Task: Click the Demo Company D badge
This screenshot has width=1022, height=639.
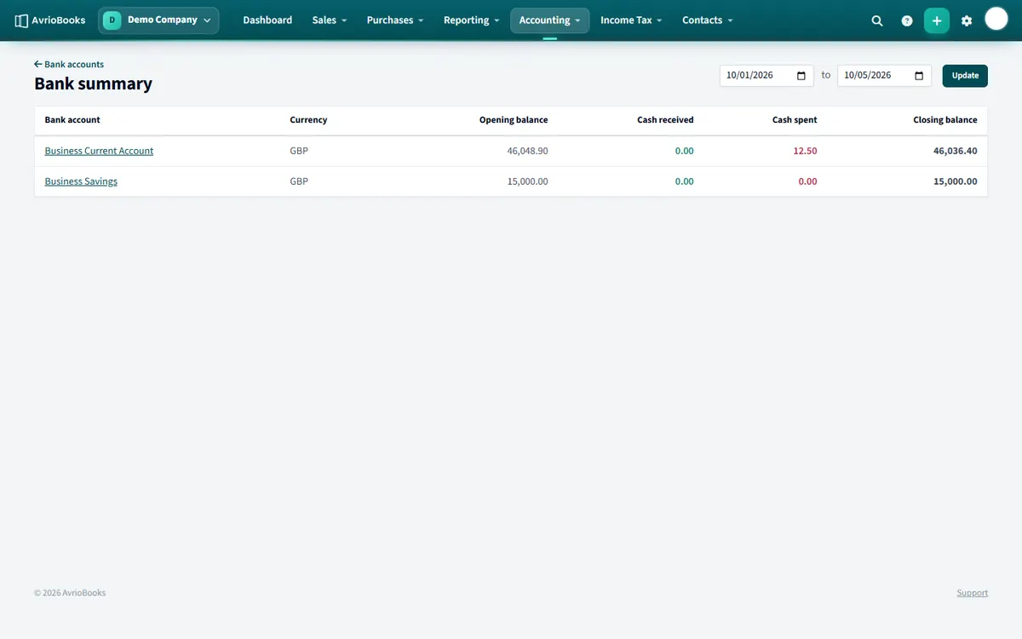Action: pyautogui.click(x=112, y=20)
